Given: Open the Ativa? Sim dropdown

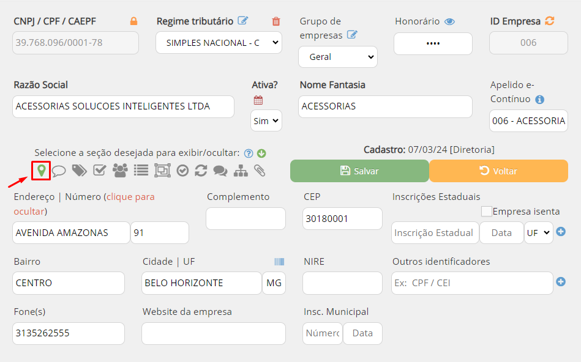Looking at the screenshot, I should [x=266, y=120].
